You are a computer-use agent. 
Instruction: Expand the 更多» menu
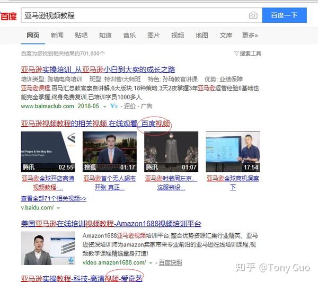click(x=250, y=36)
